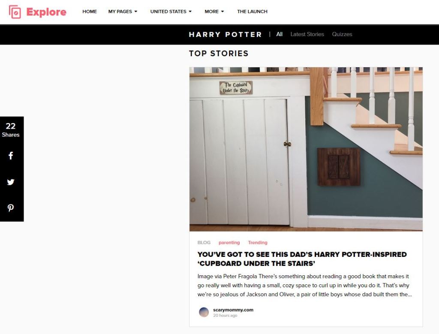Expand the More menu

pos(214,12)
